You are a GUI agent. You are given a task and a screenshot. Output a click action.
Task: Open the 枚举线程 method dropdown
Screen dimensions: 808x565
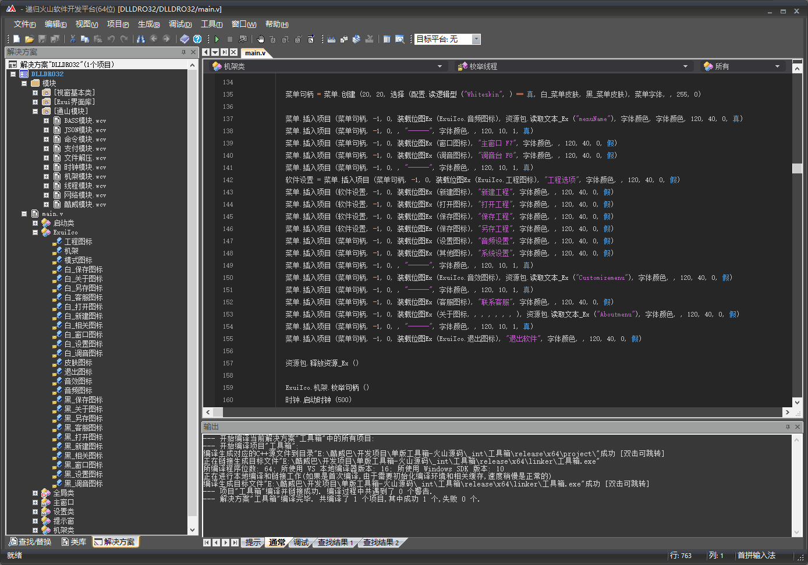click(685, 66)
